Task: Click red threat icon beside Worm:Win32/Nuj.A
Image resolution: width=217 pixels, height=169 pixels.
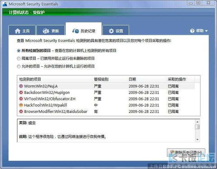Action: 21,86
